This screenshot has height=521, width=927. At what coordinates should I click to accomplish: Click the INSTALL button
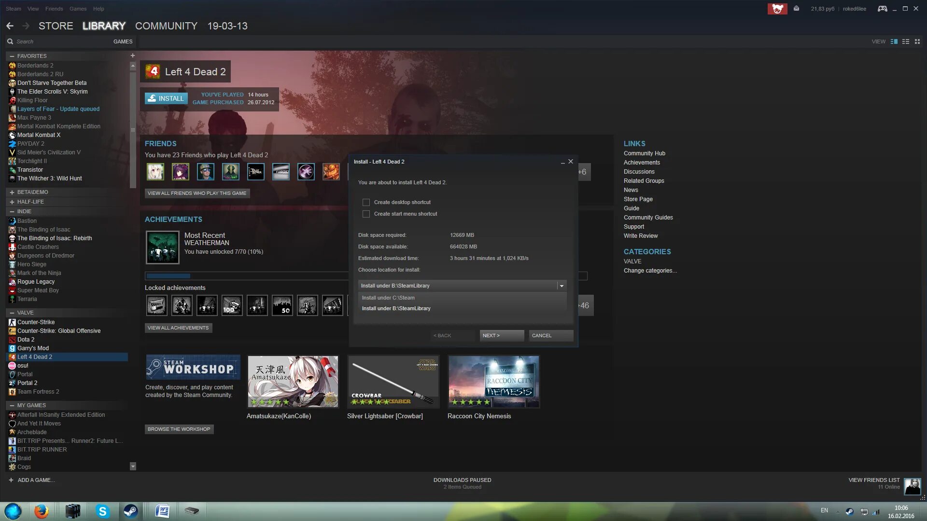pos(166,98)
